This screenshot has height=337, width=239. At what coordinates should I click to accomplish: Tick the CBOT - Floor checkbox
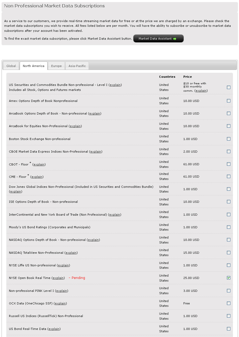(x=228, y=164)
